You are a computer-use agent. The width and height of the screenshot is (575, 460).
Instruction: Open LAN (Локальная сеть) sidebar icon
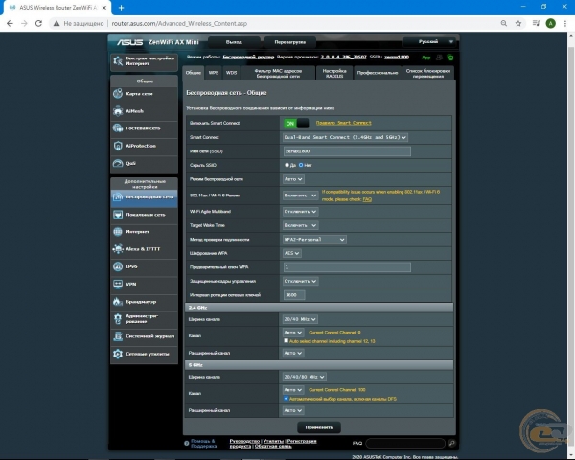[118, 215]
